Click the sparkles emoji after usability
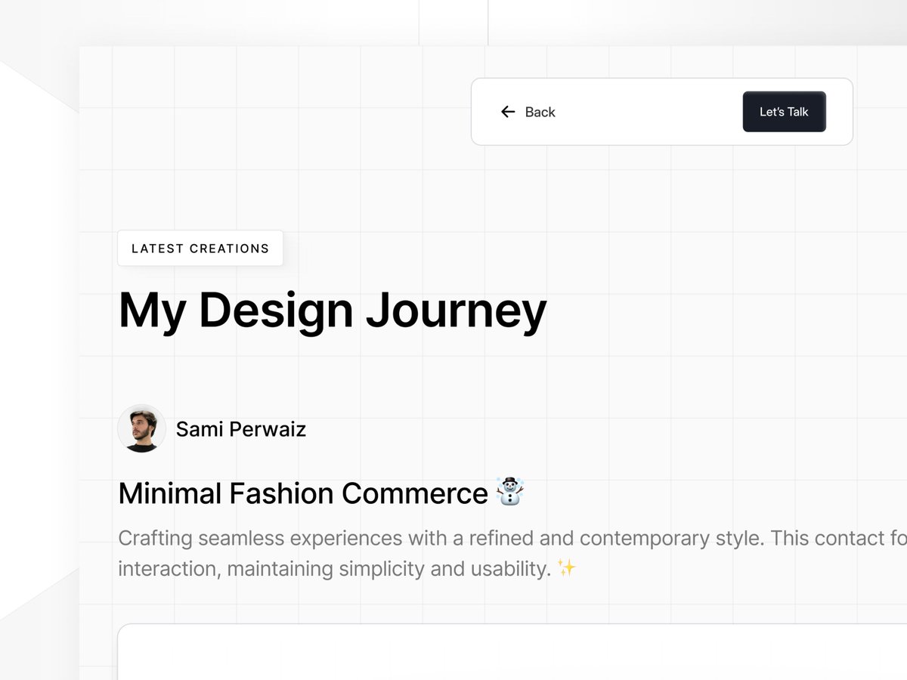907x680 pixels. point(566,567)
